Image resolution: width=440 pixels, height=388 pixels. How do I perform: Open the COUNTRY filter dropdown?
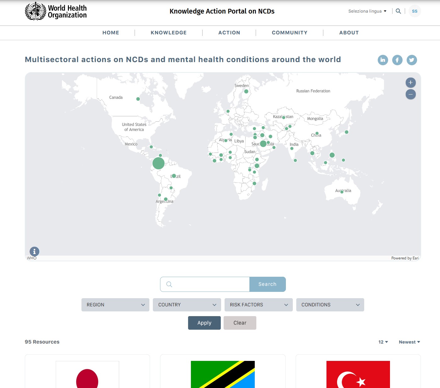(x=187, y=305)
